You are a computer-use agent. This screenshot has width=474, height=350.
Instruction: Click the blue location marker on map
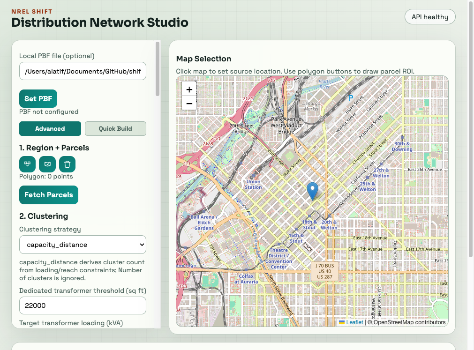312,191
